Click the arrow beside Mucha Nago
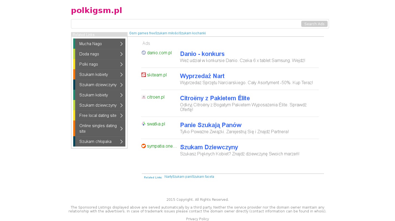The image size is (395, 221). pyautogui.click(x=121, y=44)
